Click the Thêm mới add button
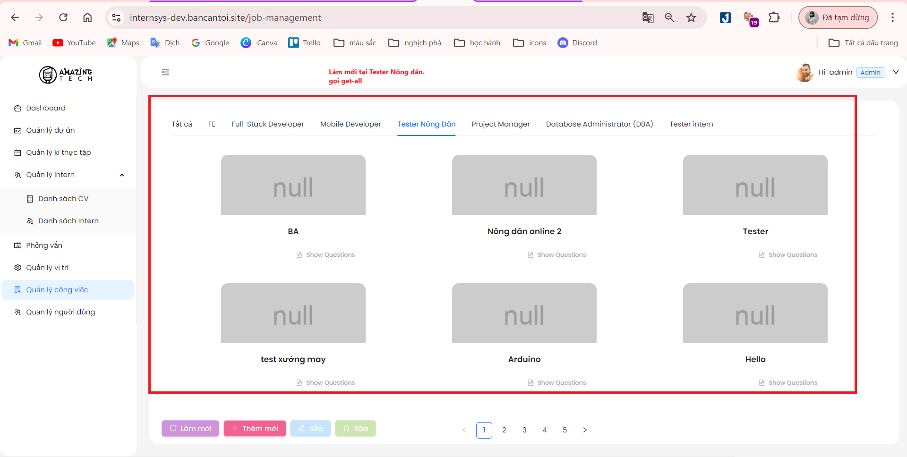907x457 pixels. (x=255, y=429)
